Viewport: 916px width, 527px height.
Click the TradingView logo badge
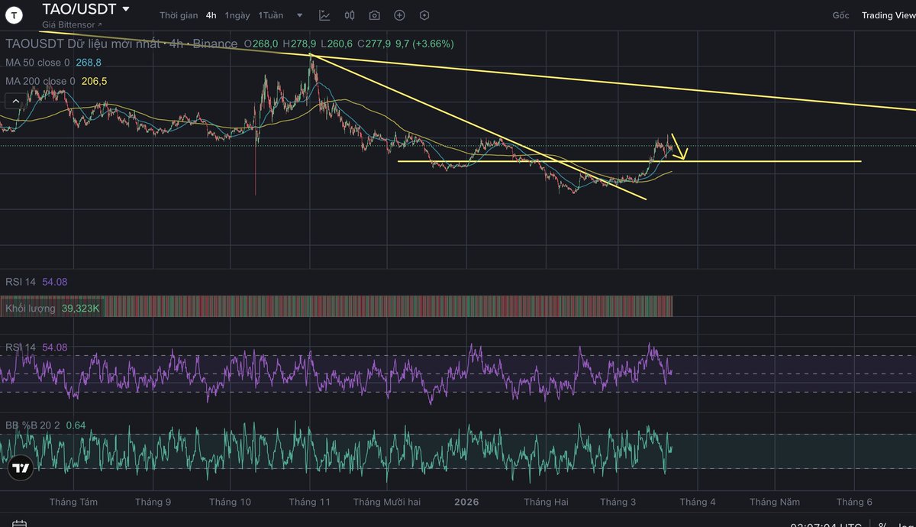point(20,469)
